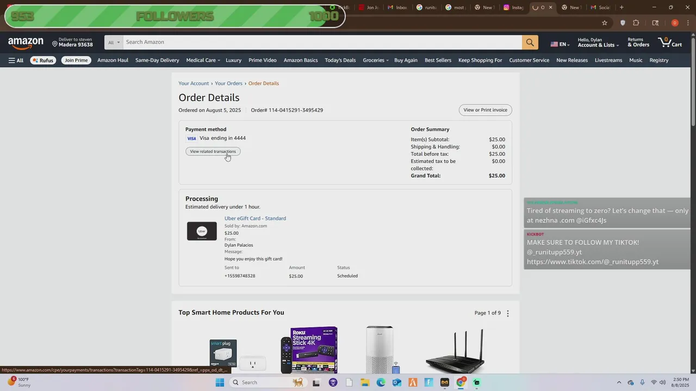This screenshot has width=696, height=391.
Task: Open File Explorer from the taskbar
Action: tap(365, 382)
